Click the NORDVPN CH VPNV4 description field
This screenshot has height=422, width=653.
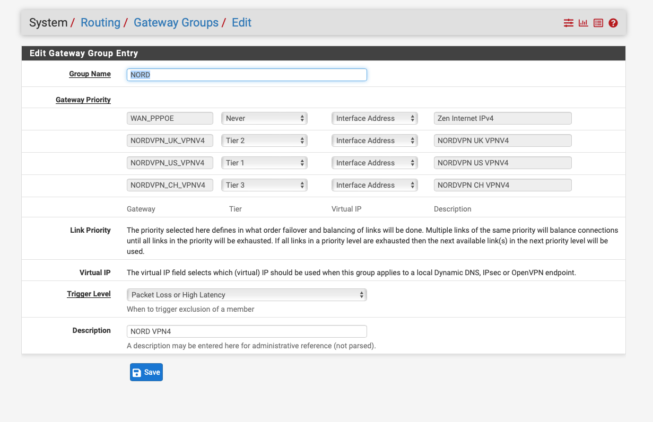(x=503, y=185)
